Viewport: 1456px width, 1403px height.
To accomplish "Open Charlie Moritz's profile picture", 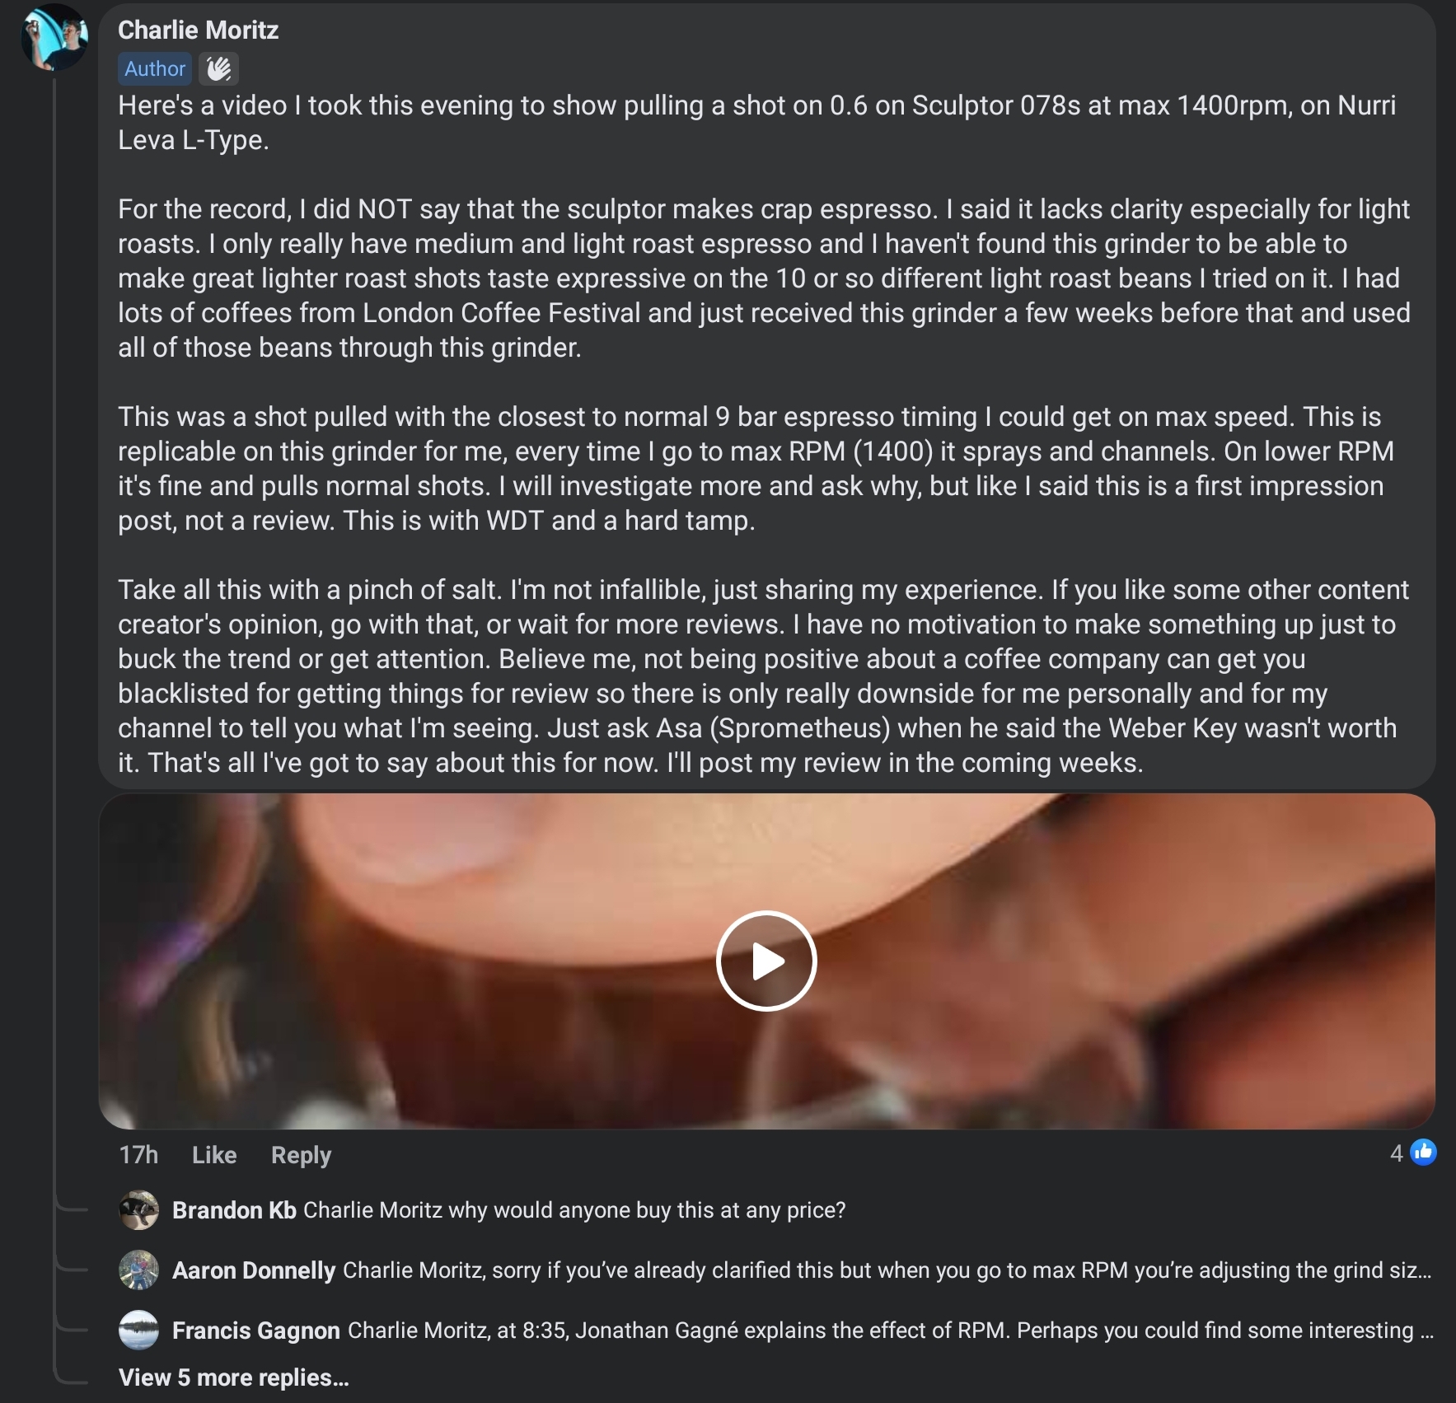I will pos(55,37).
